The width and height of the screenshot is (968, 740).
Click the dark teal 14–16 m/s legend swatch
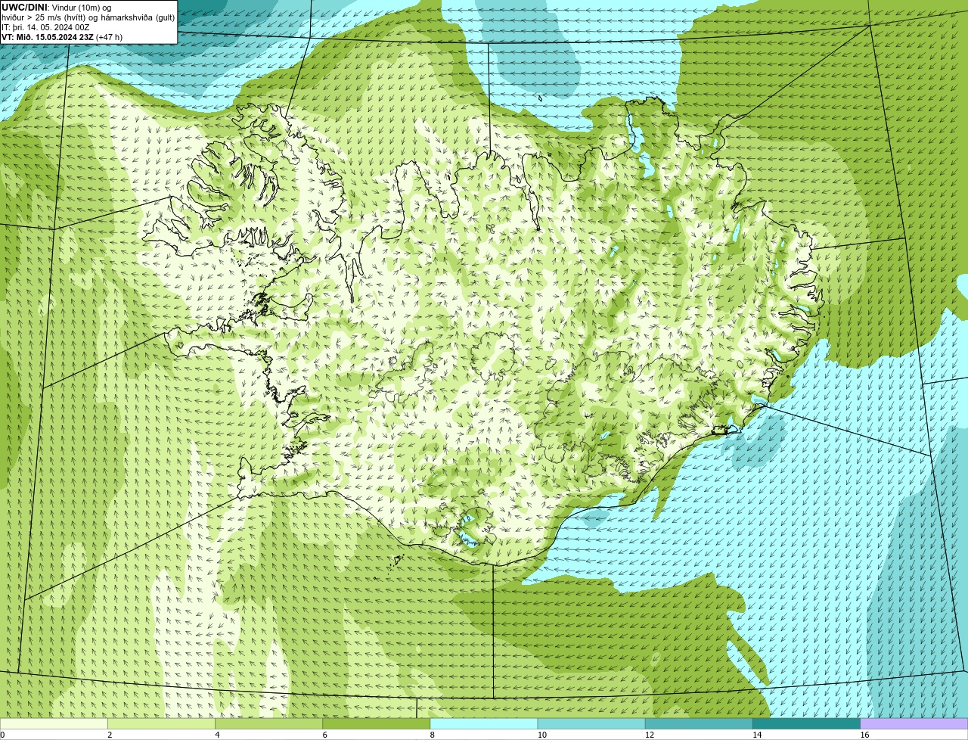pyautogui.click(x=807, y=723)
